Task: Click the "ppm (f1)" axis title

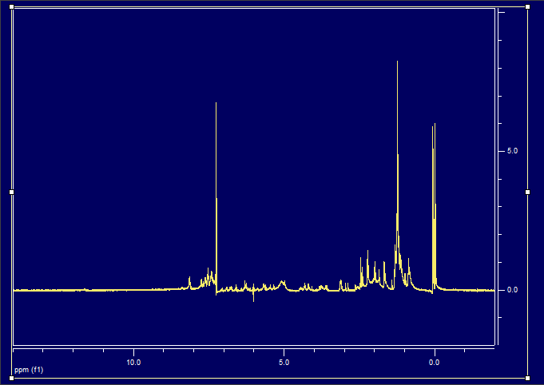Action: 29,370
